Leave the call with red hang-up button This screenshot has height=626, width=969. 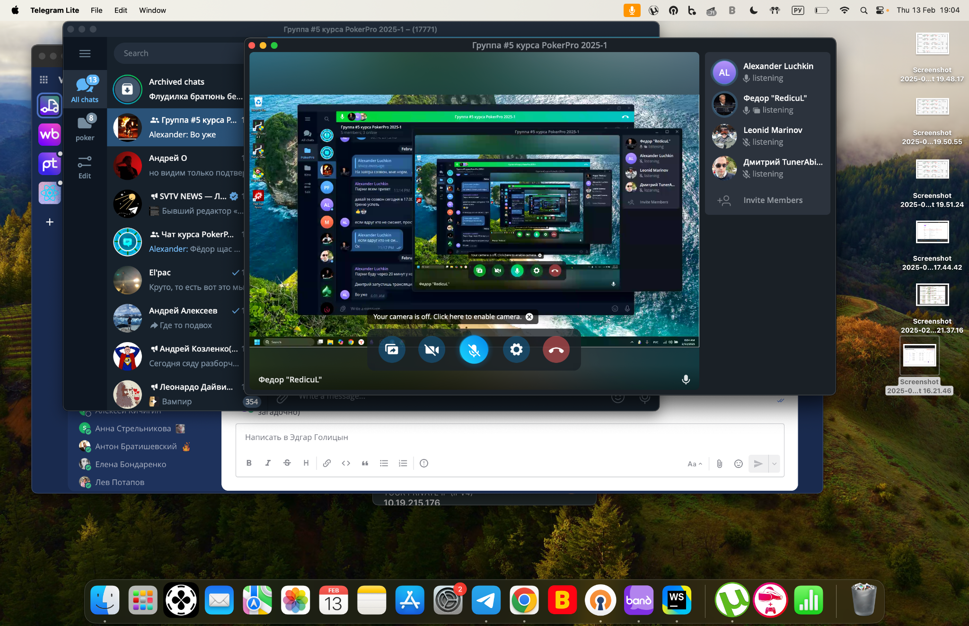pyautogui.click(x=556, y=350)
